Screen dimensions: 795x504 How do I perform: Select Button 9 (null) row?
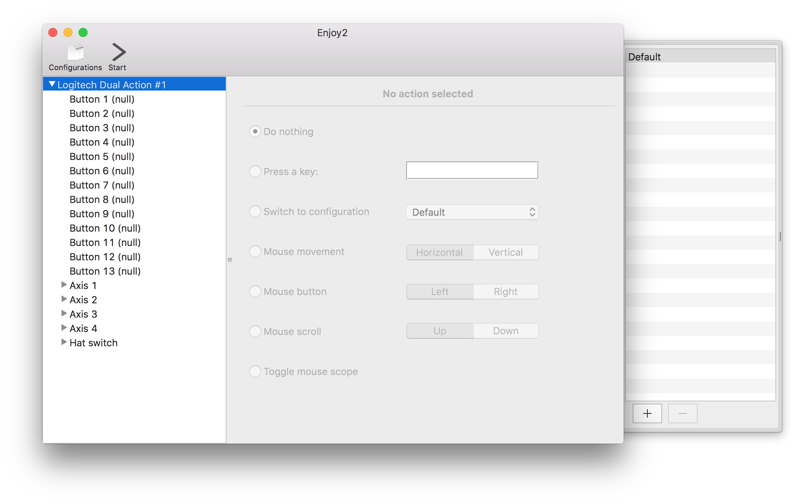coord(134,214)
